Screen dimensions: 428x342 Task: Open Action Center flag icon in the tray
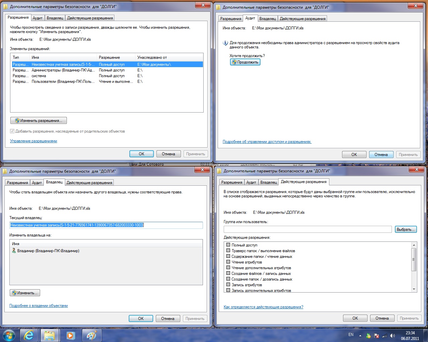pyautogui.click(x=377, y=336)
